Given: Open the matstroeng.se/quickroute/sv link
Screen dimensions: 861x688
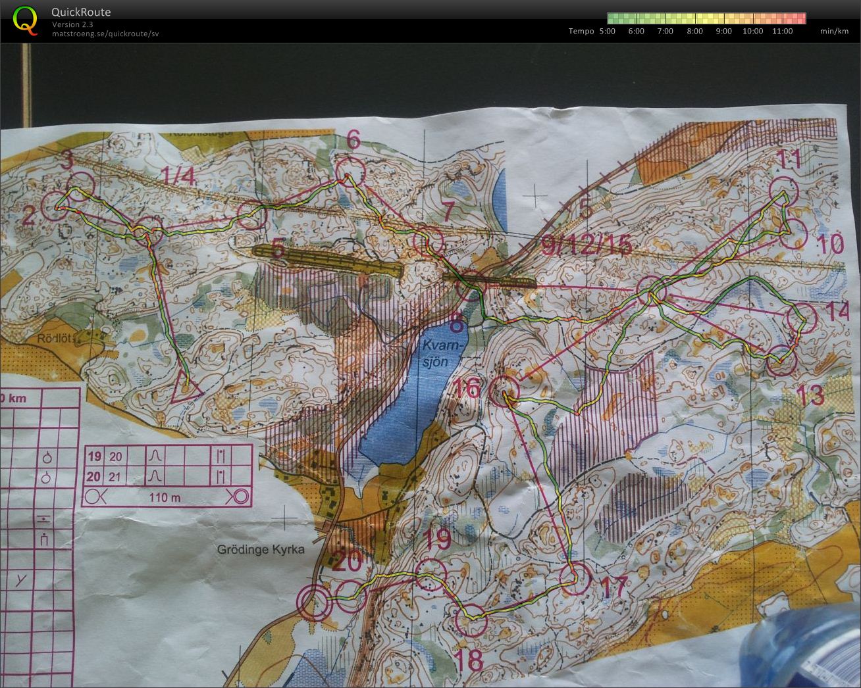Looking at the screenshot, I should click(105, 34).
